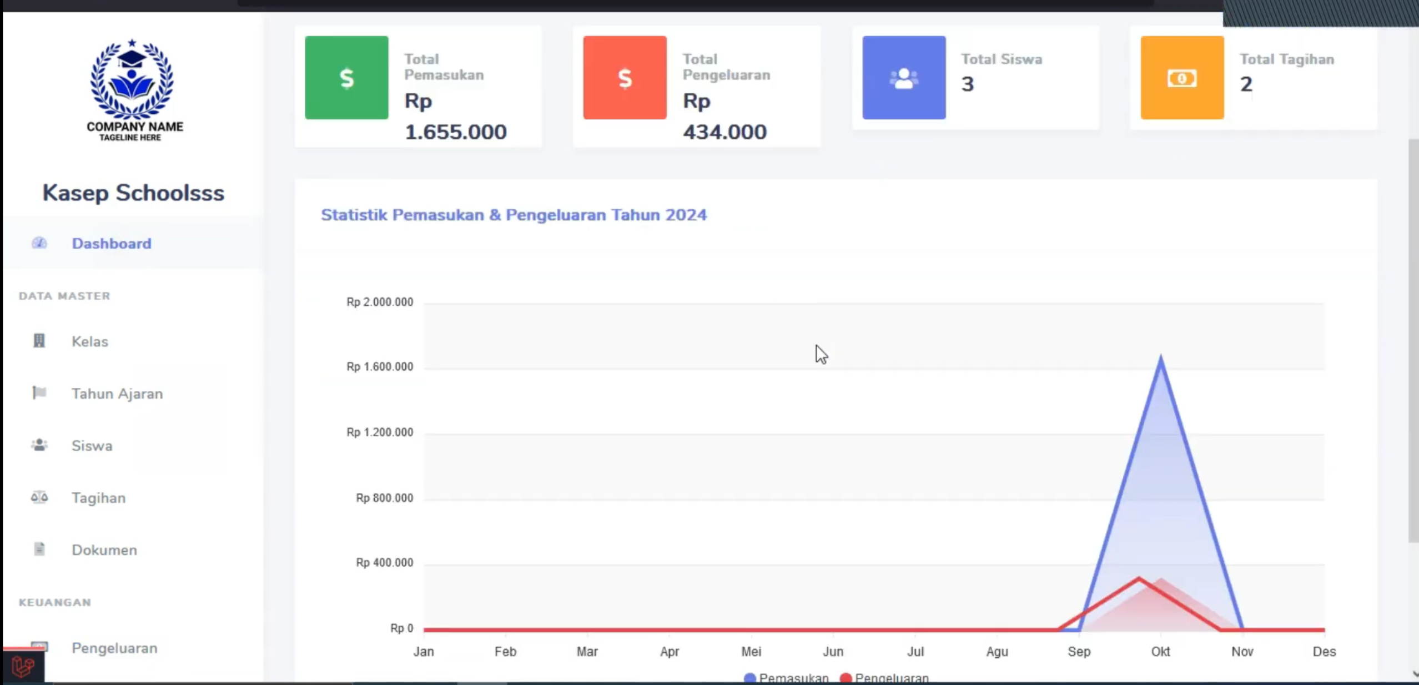The height and width of the screenshot is (685, 1419).
Task: Click the green Total Pemasukan dollar icon
Action: click(346, 78)
